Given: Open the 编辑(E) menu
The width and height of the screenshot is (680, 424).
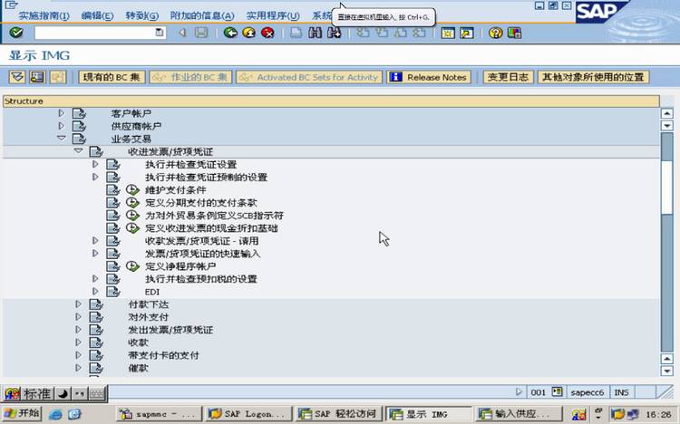Looking at the screenshot, I should coord(97,15).
